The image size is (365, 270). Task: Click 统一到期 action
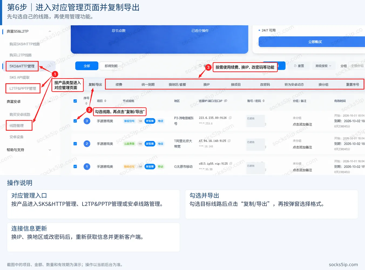148,85
